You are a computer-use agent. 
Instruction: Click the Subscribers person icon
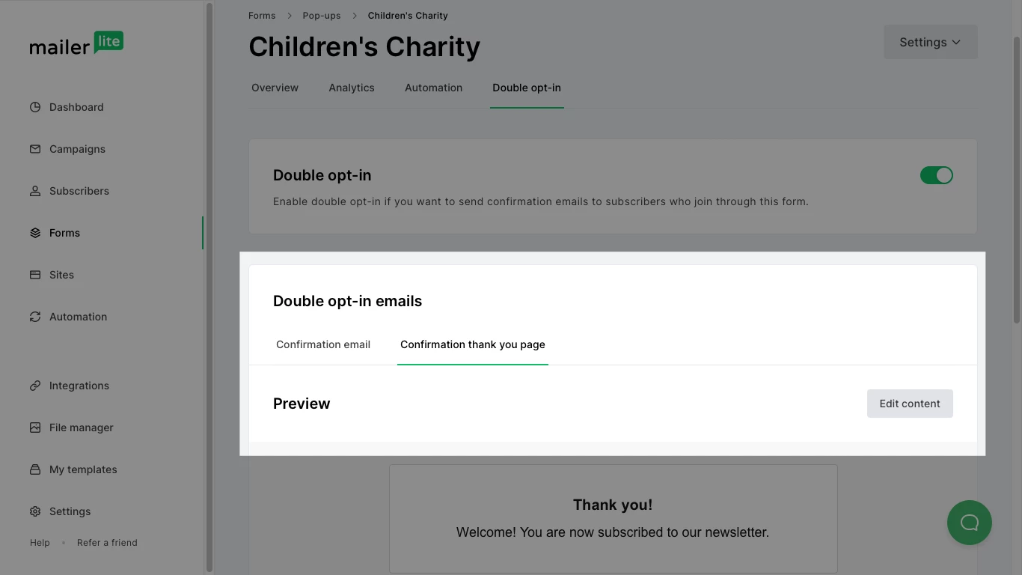(x=35, y=191)
